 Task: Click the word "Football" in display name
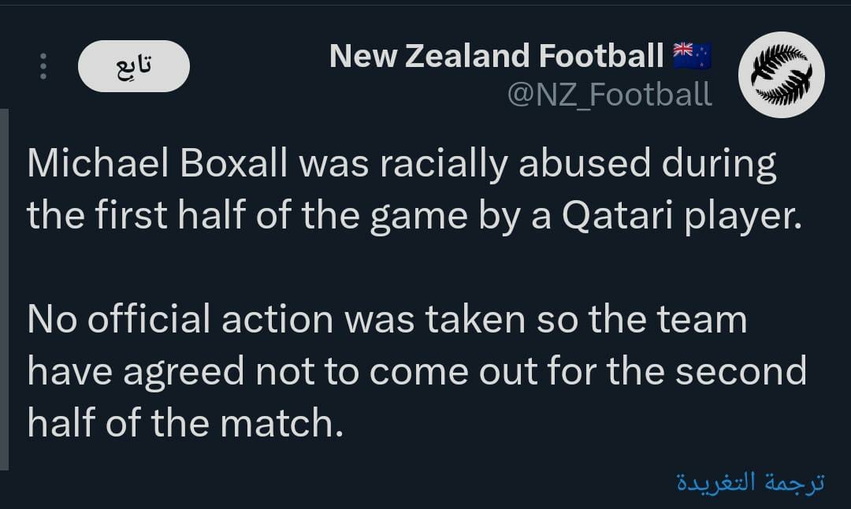[x=601, y=56]
